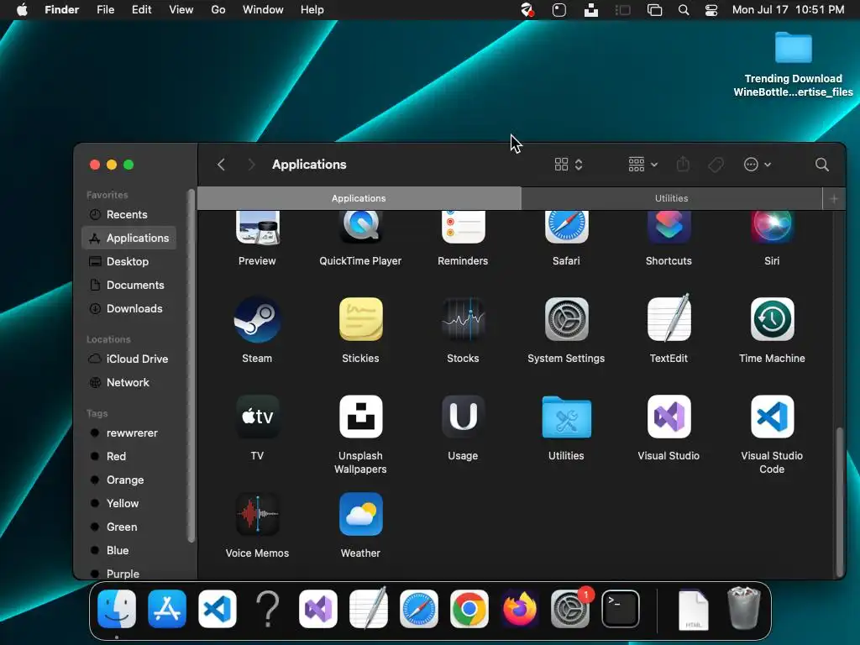The width and height of the screenshot is (860, 645).
Task: Click the Finder search magnifier
Action: tap(821, 165)
